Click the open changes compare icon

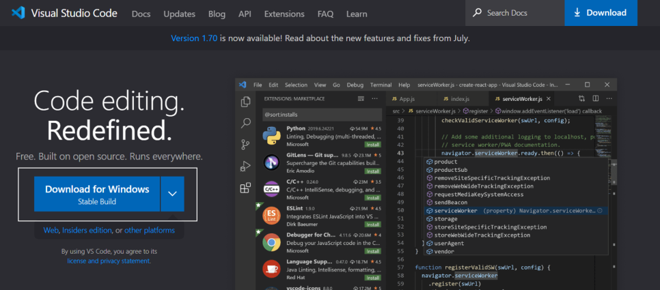pos(581,99)
